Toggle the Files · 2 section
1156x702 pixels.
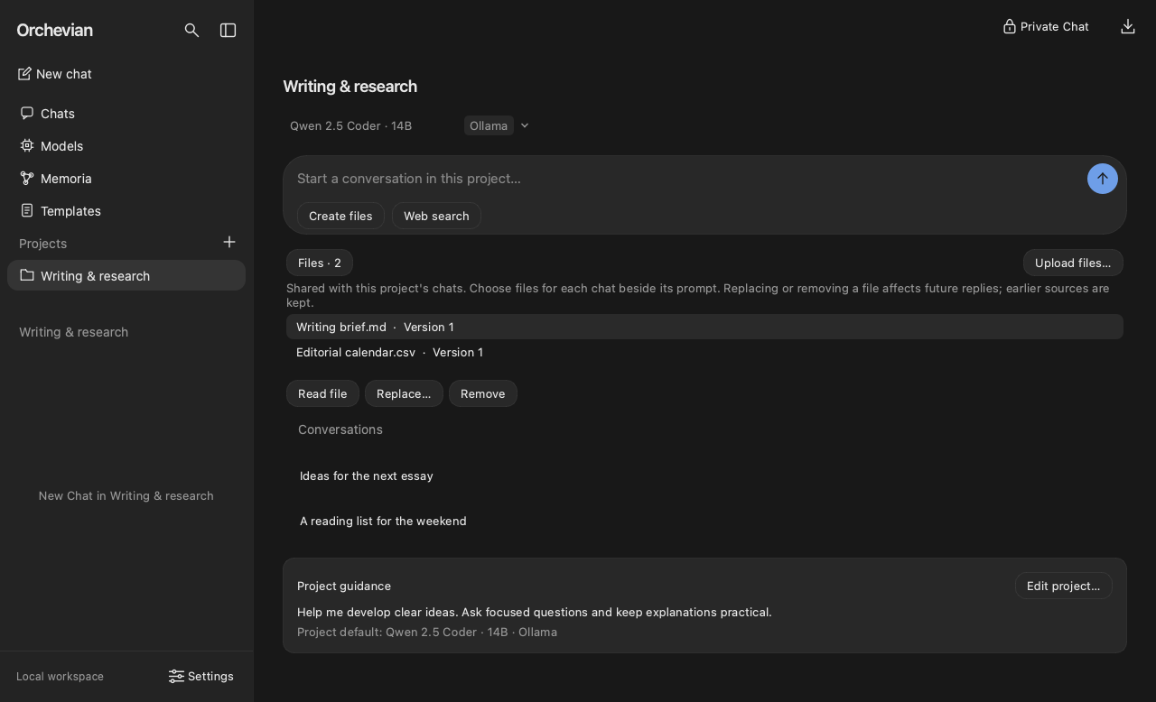(x=320, y=263)
